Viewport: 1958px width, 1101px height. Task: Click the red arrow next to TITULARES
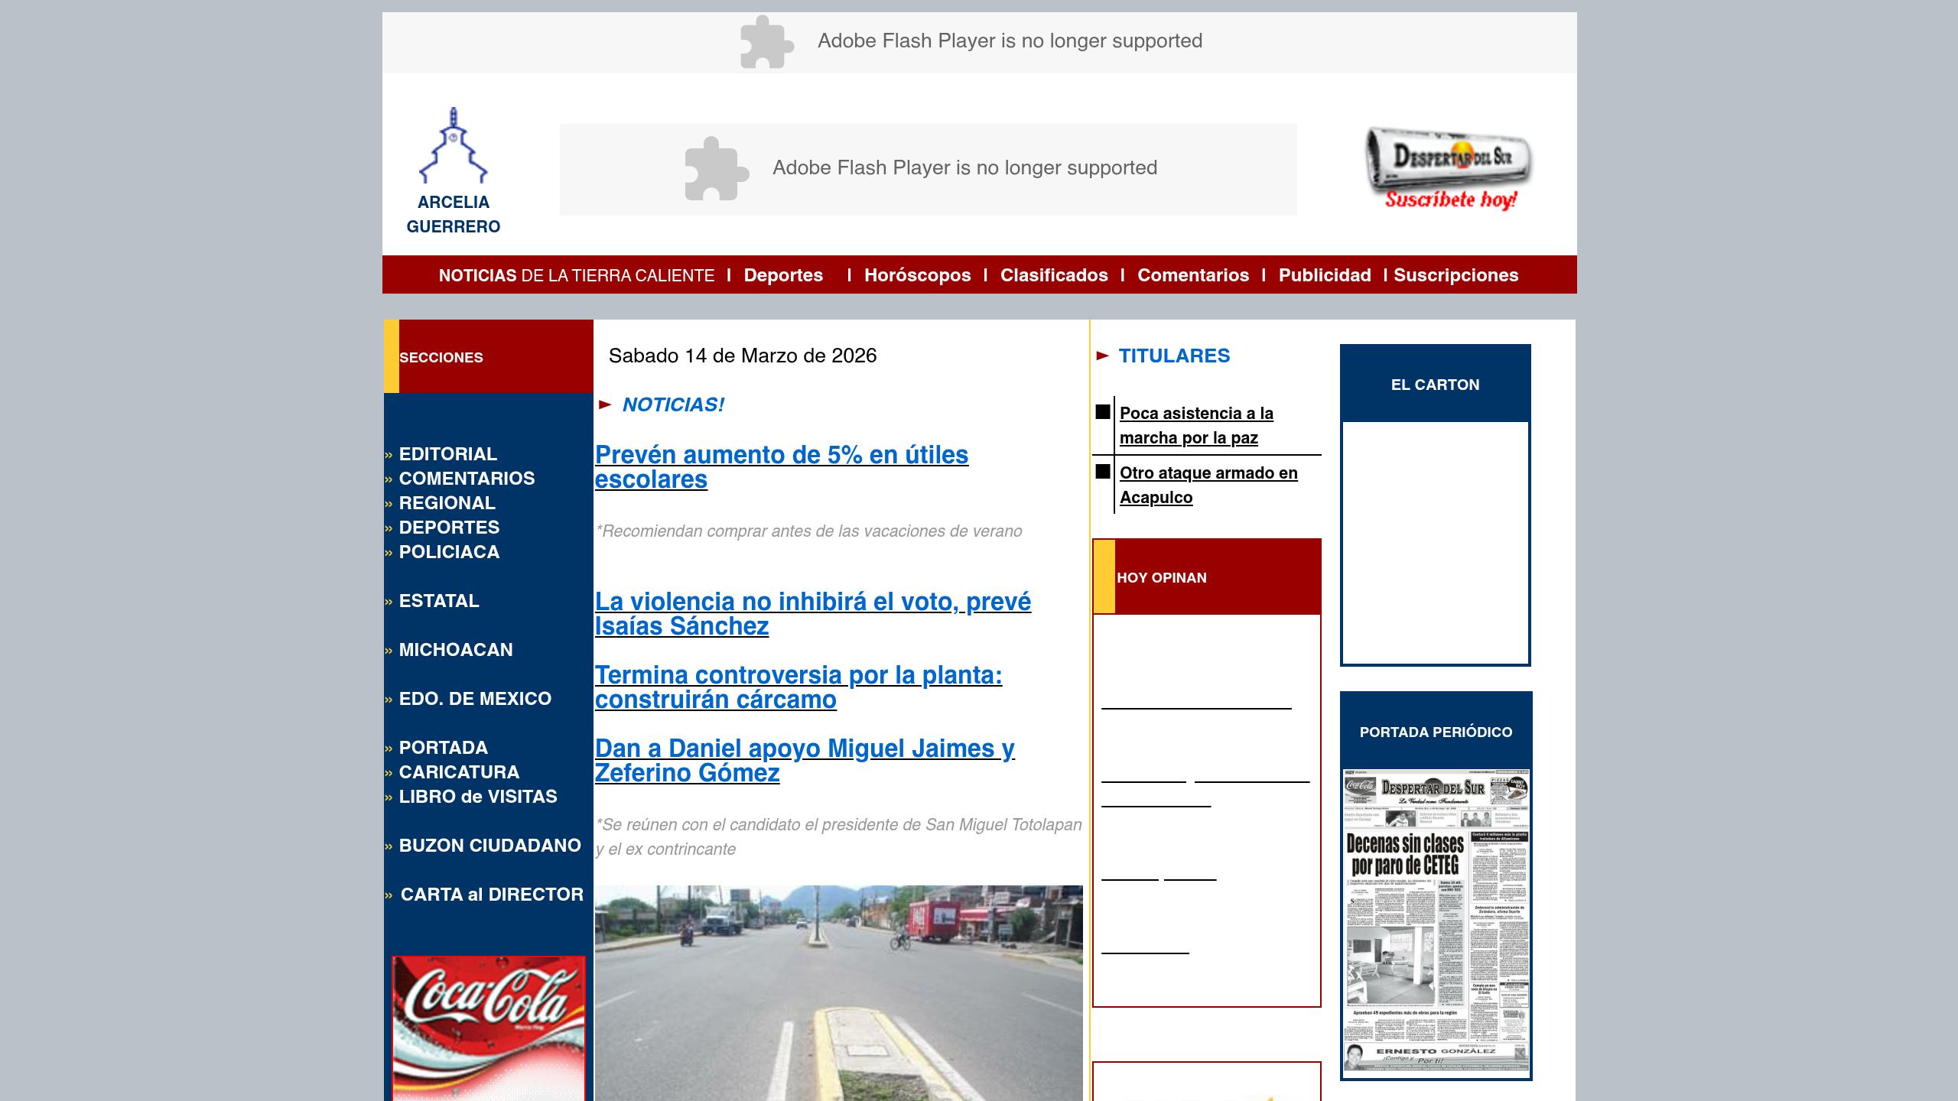1102,356
